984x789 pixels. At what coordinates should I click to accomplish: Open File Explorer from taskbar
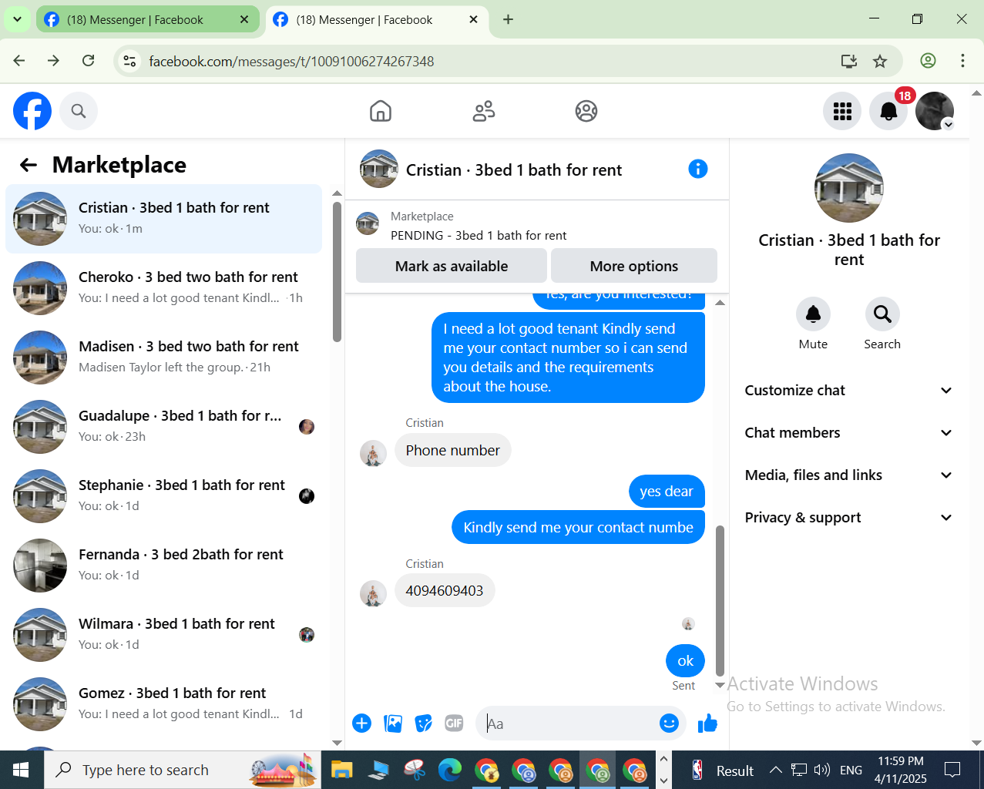341,770
